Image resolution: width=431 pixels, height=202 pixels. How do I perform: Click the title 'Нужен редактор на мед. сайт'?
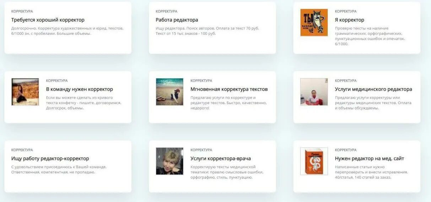370,158
